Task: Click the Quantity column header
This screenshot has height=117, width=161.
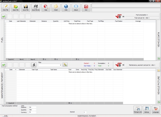Action: tap(56, 21)
